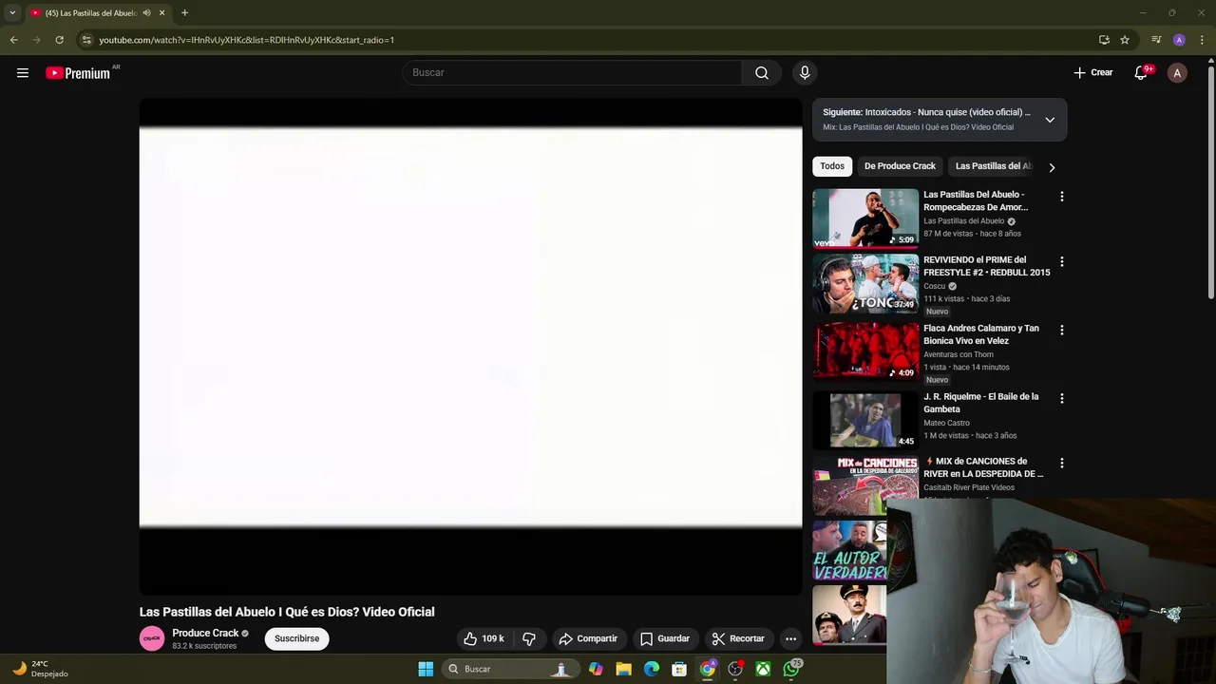View site information icon in address bar
The image size is (1216, 684).
86,40
